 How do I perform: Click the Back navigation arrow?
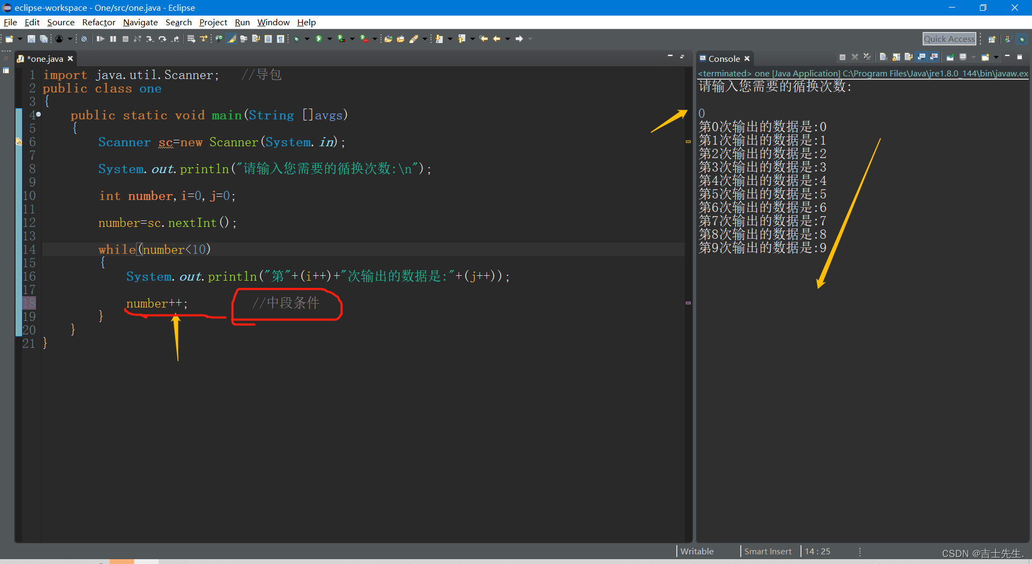[496, 39]
